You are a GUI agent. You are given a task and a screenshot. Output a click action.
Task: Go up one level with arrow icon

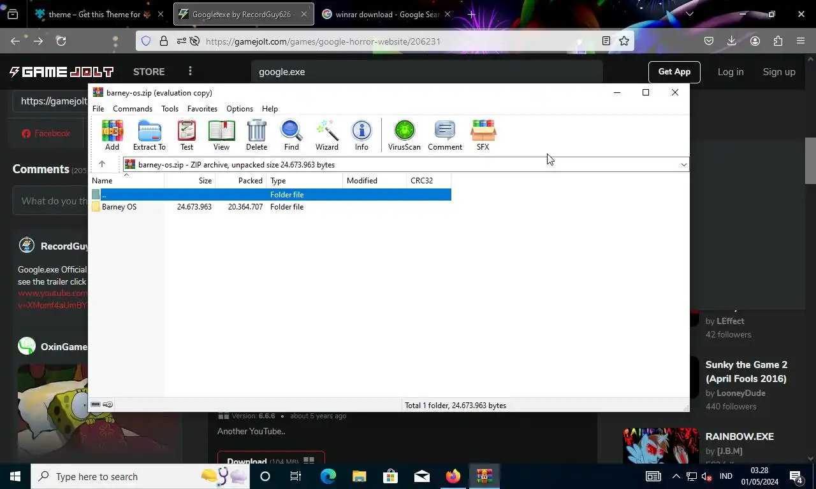coord(102,164)
